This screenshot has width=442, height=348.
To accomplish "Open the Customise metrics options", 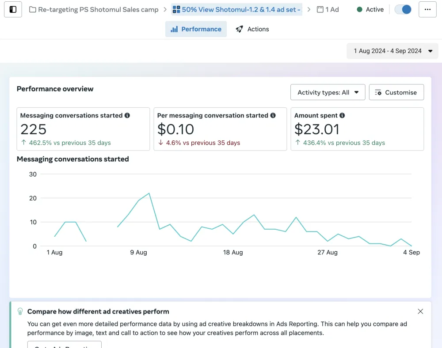I will (396, 92).
